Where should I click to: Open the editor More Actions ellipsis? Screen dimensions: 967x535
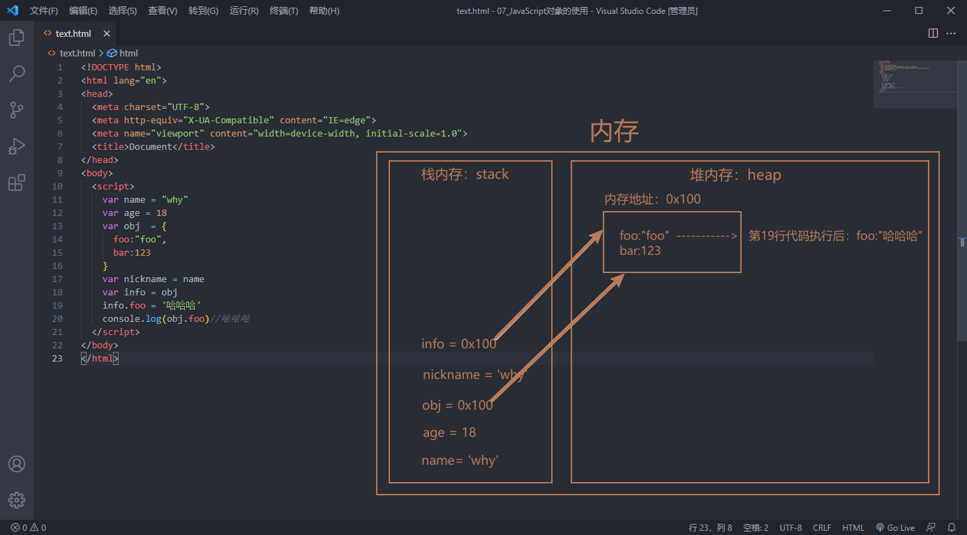click(951, 33)
